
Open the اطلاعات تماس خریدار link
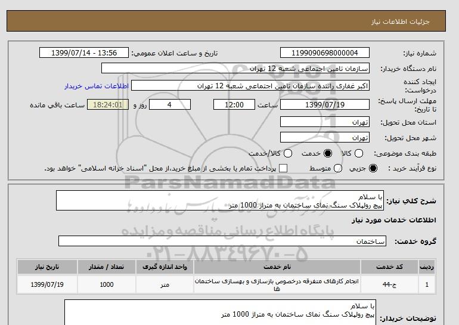click(97, 86)
